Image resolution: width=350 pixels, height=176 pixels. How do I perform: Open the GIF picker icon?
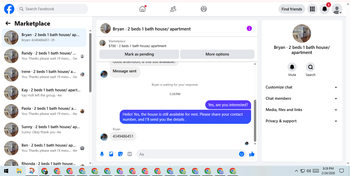point(130,154)
